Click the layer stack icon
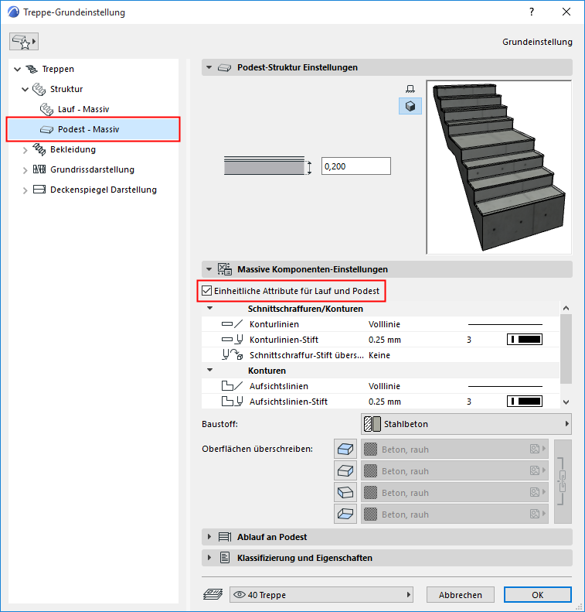The image size is (585, 612). click(213, 594)
